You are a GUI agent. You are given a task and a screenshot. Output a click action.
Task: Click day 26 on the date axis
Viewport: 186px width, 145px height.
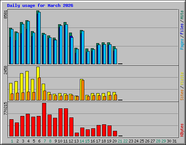147,141
